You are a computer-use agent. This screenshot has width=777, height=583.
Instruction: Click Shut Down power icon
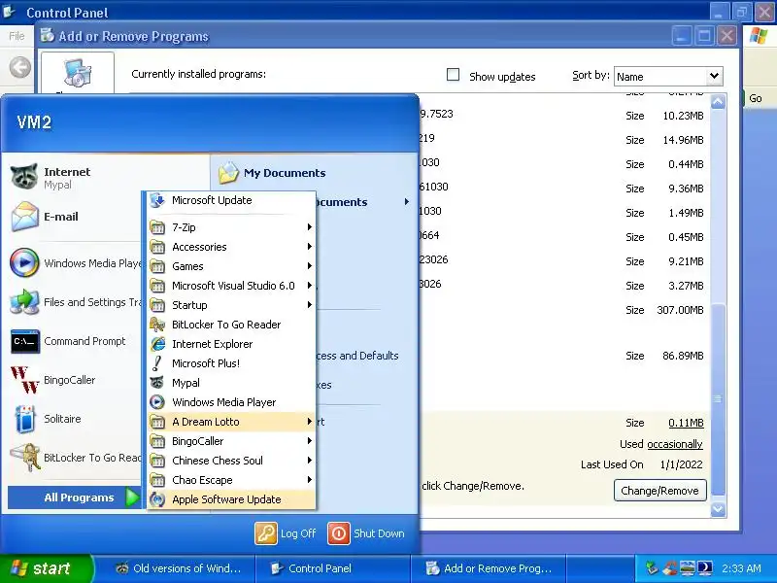point(338,533)
